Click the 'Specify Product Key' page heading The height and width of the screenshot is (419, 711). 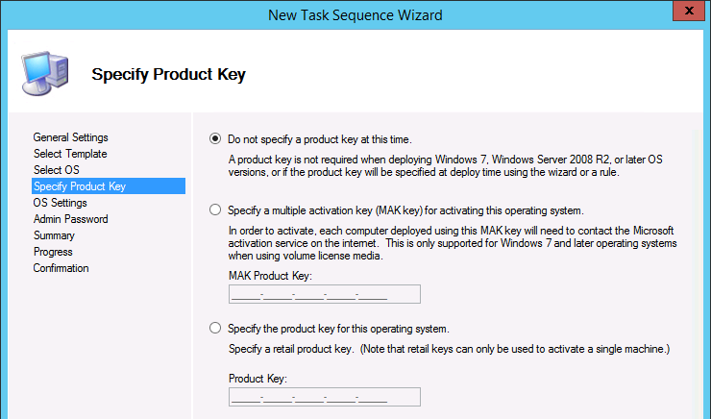pos(168,74)
